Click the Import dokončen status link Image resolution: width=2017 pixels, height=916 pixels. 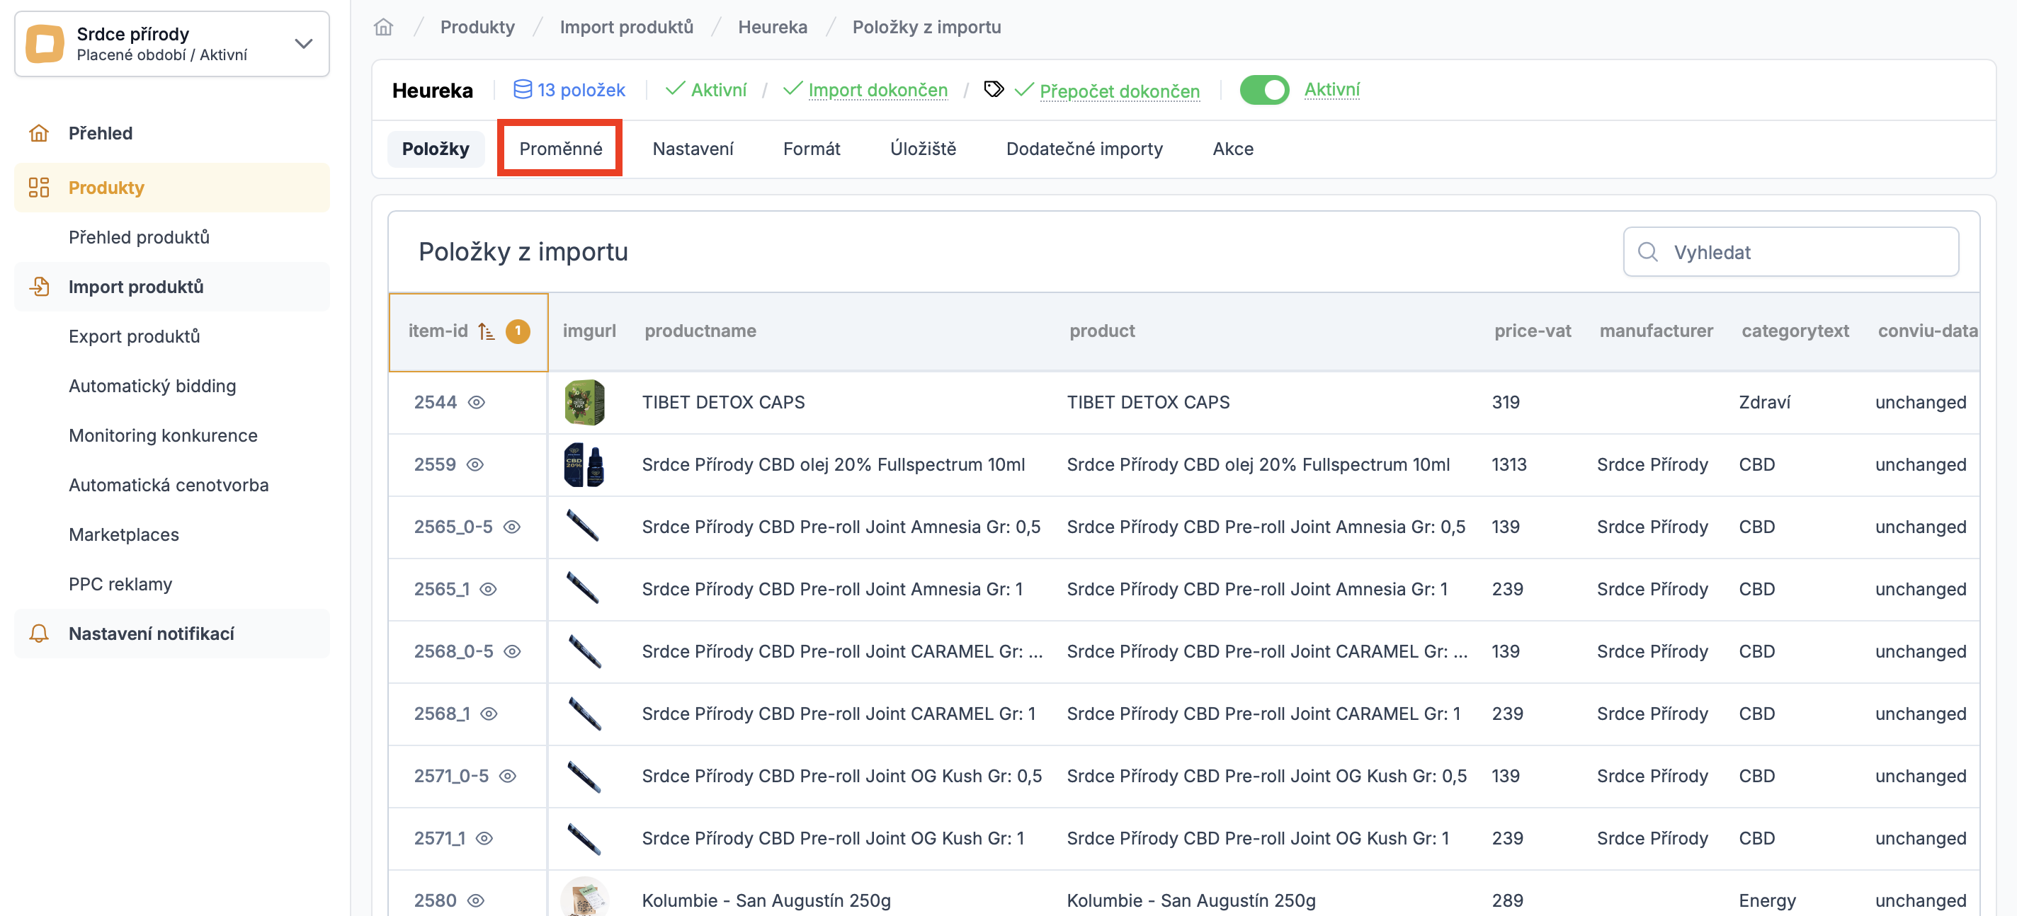877,90
